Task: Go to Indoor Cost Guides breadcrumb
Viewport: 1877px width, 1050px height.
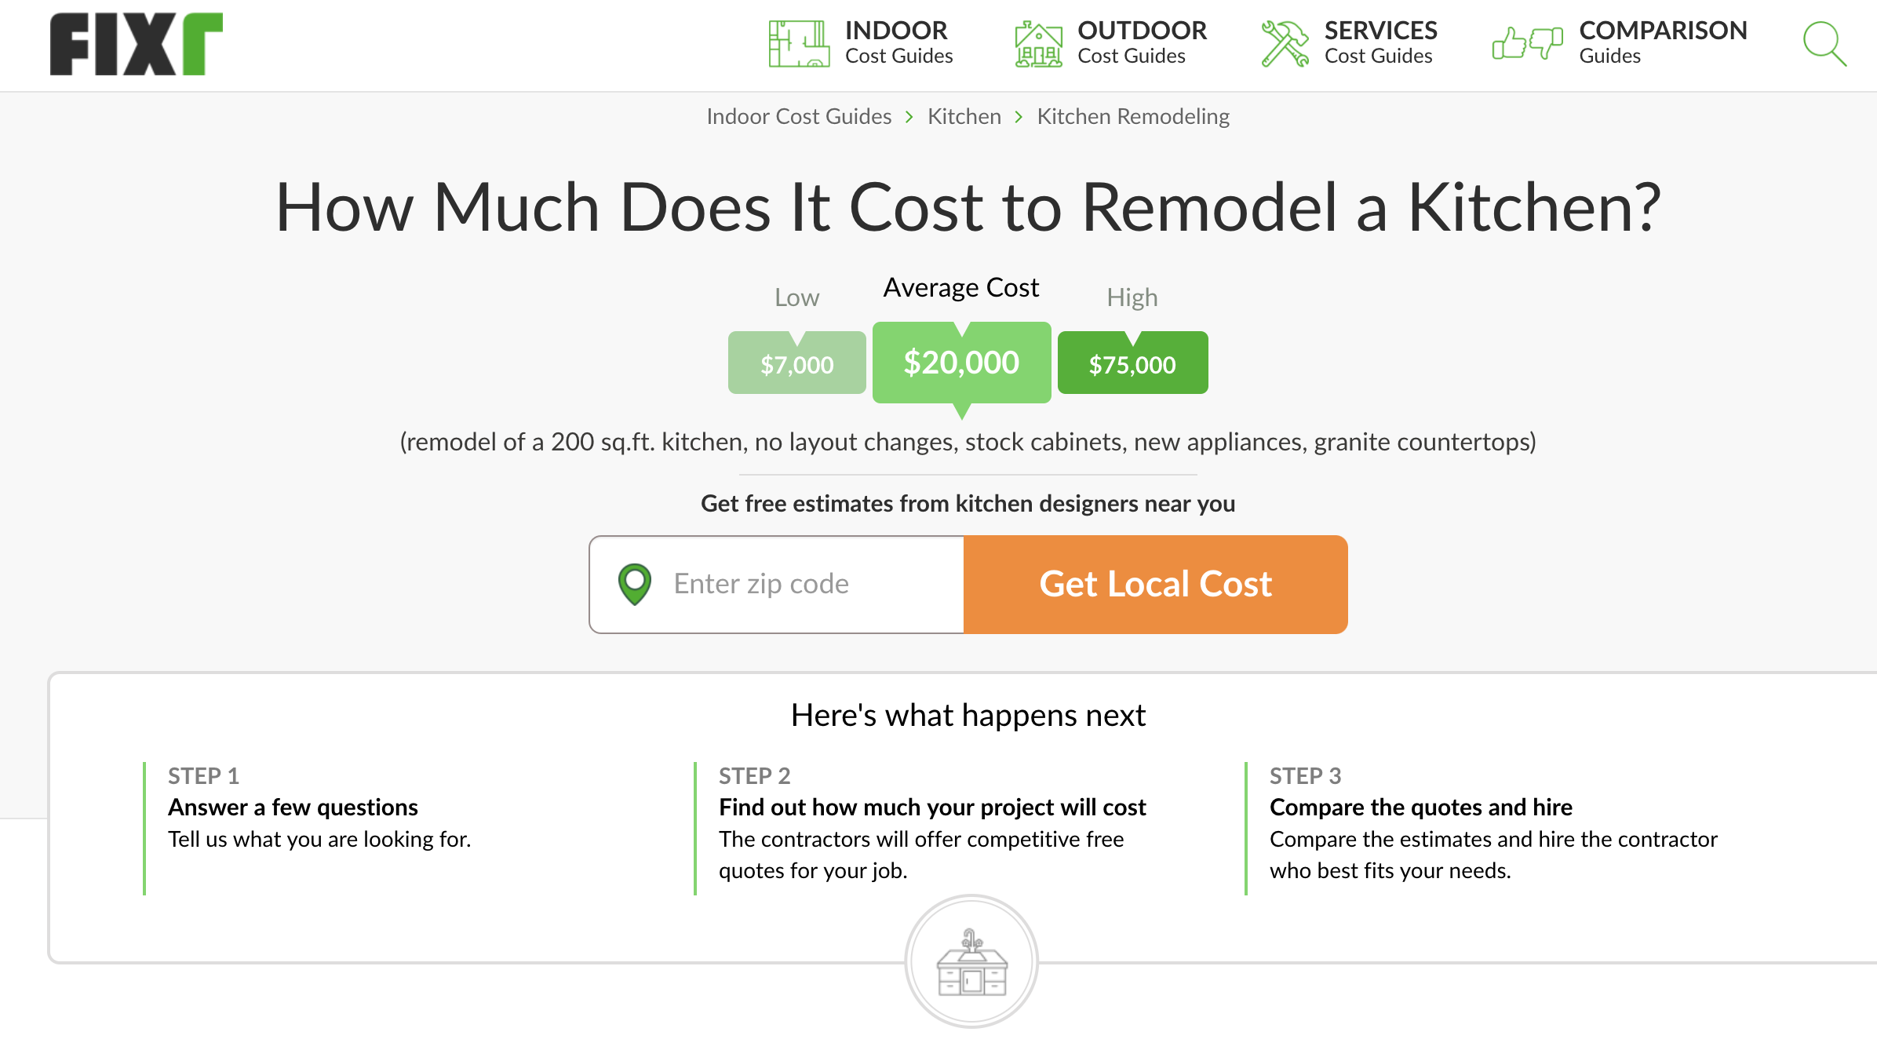Action: point(799,117)
